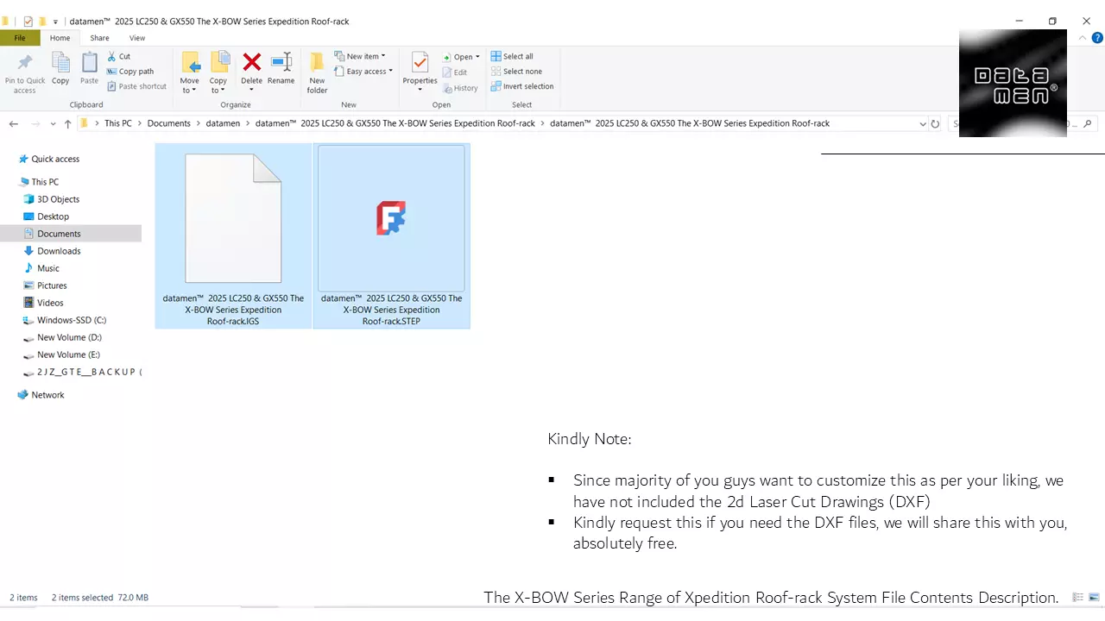Switch to the View ribbon tab
This screenshot has width=1105, height=621.
coord(137,38)
